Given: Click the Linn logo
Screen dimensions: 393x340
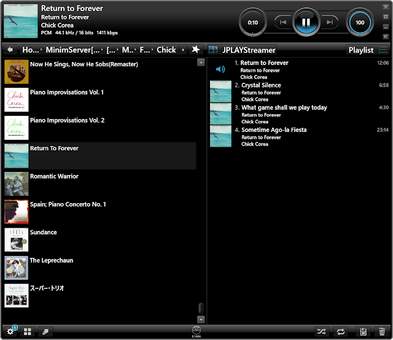Looking at the screenshot, I should (196, 332).
